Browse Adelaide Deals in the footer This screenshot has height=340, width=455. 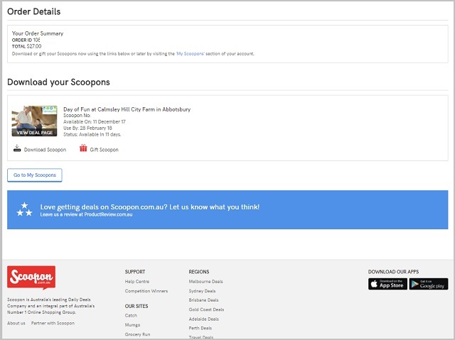click(204, 319)
